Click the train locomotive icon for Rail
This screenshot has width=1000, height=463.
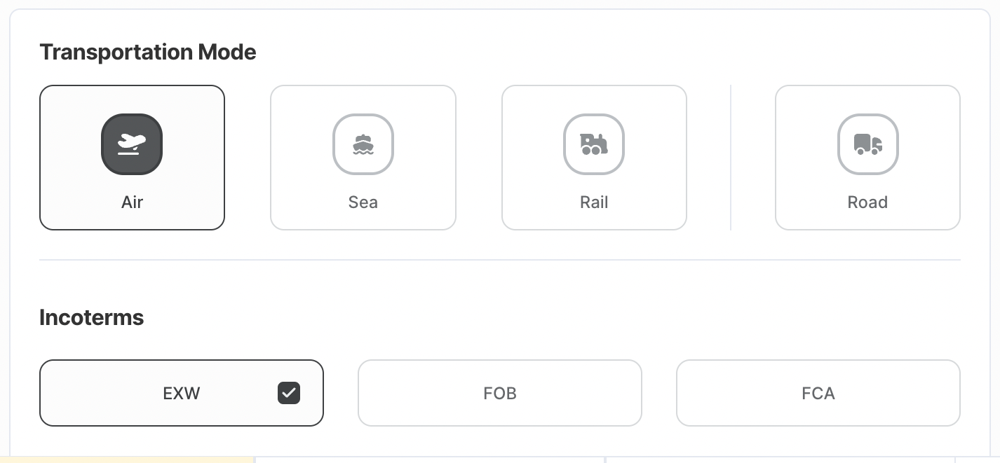pos(594,144)
